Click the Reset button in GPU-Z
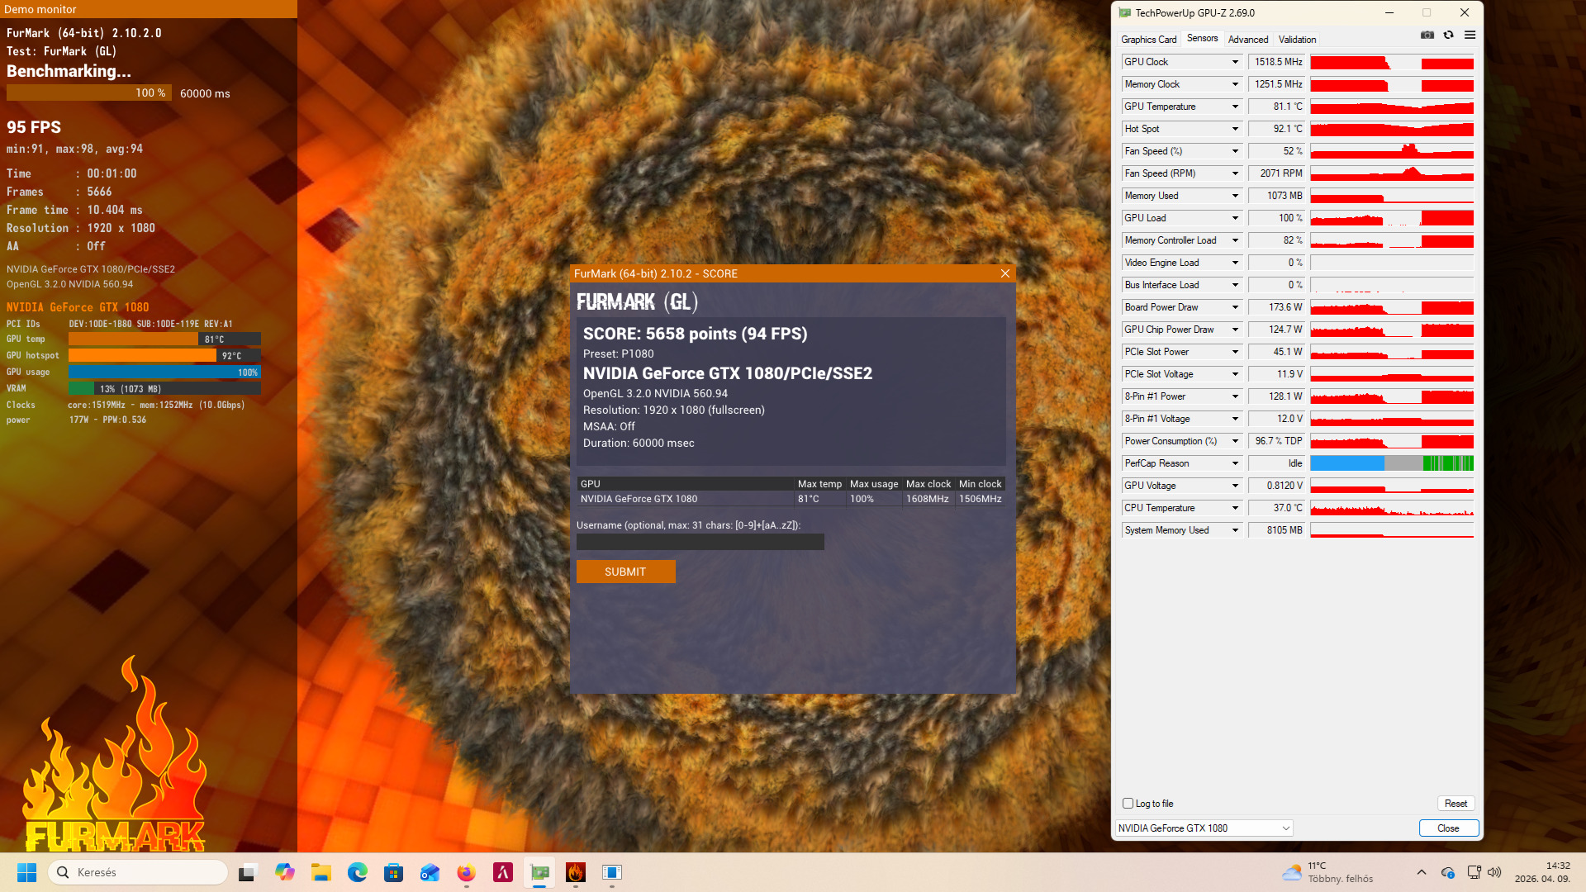This screenshot has height=892, width=1586. [1455, 804]
